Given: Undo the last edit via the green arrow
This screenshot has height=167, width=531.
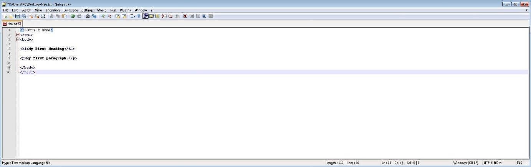Looking at the screenshot, I should tap(73, 16).
